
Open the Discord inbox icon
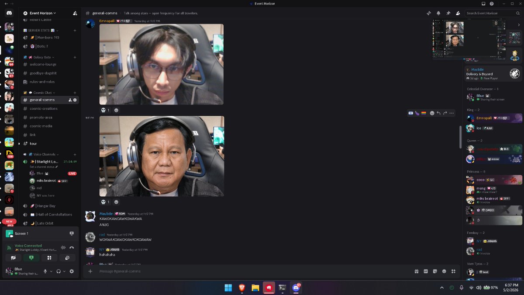[483, 3]
